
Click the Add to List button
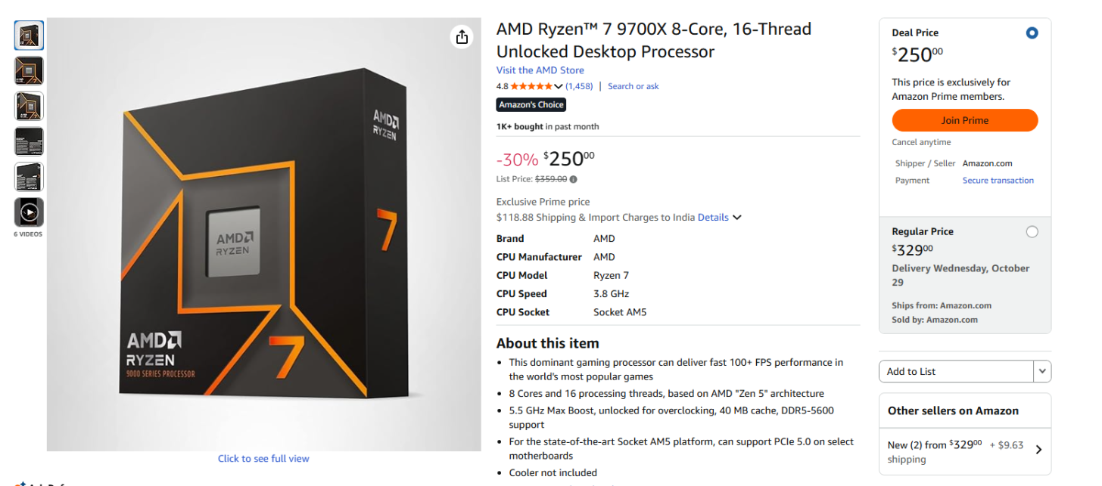tap(955, 371)
